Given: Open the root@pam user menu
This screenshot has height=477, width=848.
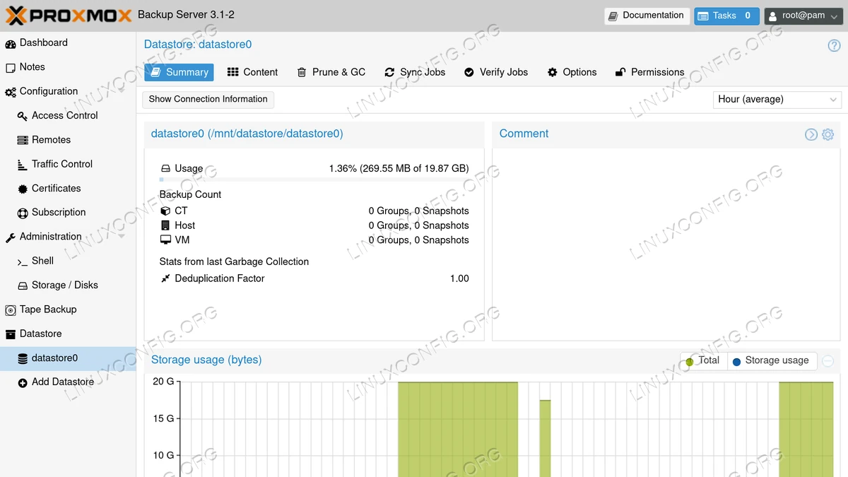Looking at the screenshot, I should click(803, 16).
